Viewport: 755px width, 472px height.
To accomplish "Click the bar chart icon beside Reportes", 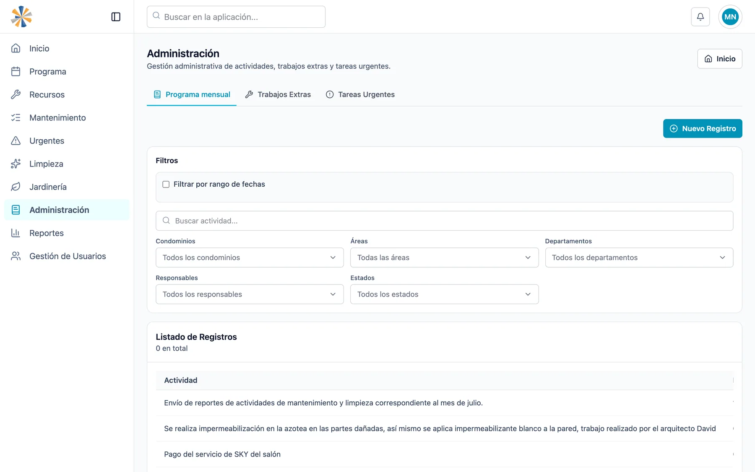I will (16, 233).
